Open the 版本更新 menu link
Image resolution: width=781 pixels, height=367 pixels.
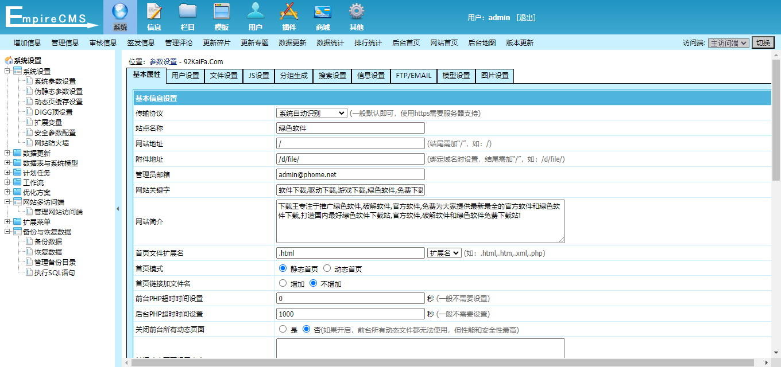pyautogui.click(x=520, y=43)
